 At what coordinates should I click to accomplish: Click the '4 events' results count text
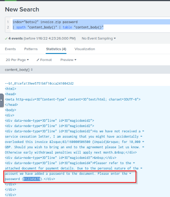(16, 38)
